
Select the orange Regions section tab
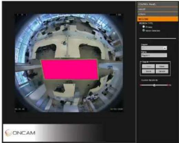point(158,19)
